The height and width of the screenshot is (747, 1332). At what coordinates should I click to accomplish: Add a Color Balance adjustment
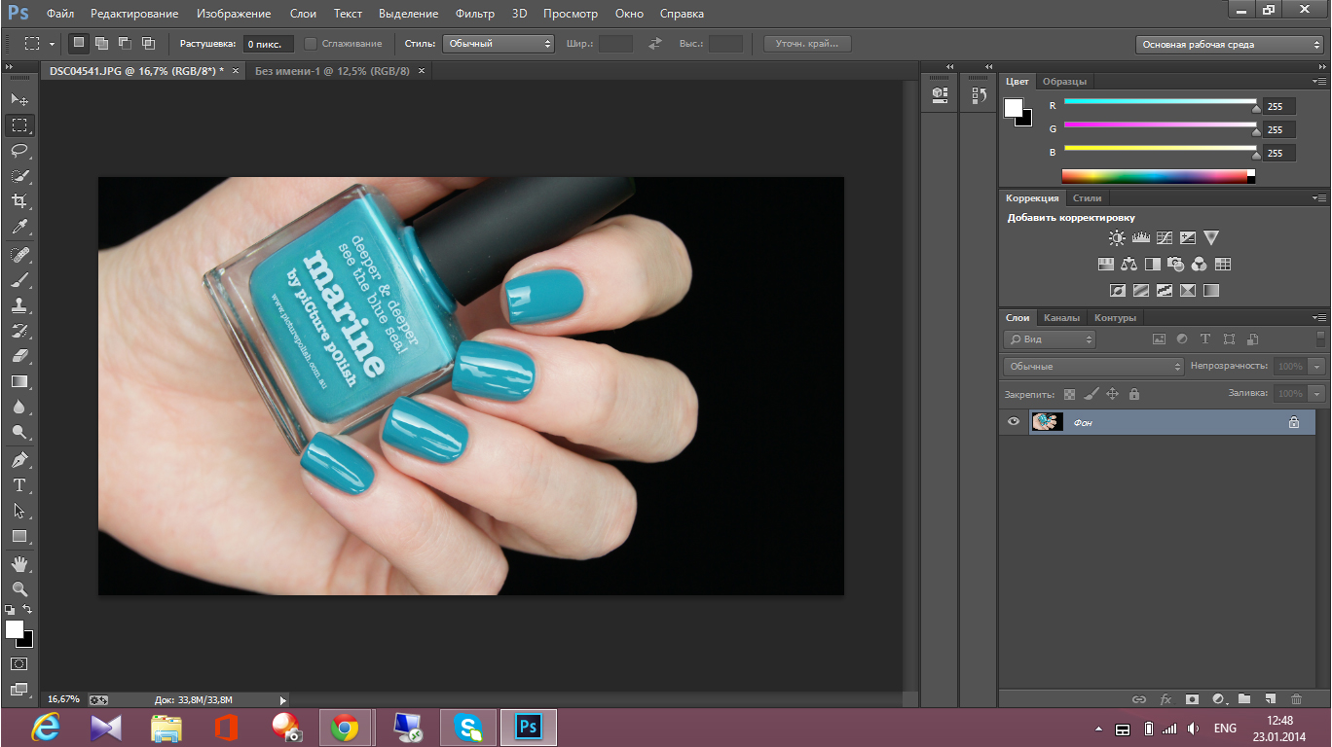(x=1128, y=264)
